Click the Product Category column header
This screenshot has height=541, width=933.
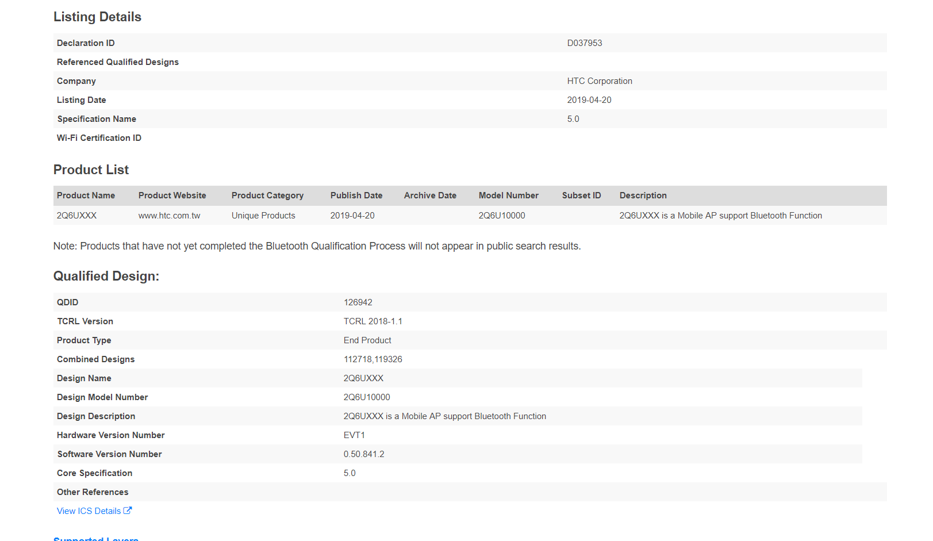267,195
